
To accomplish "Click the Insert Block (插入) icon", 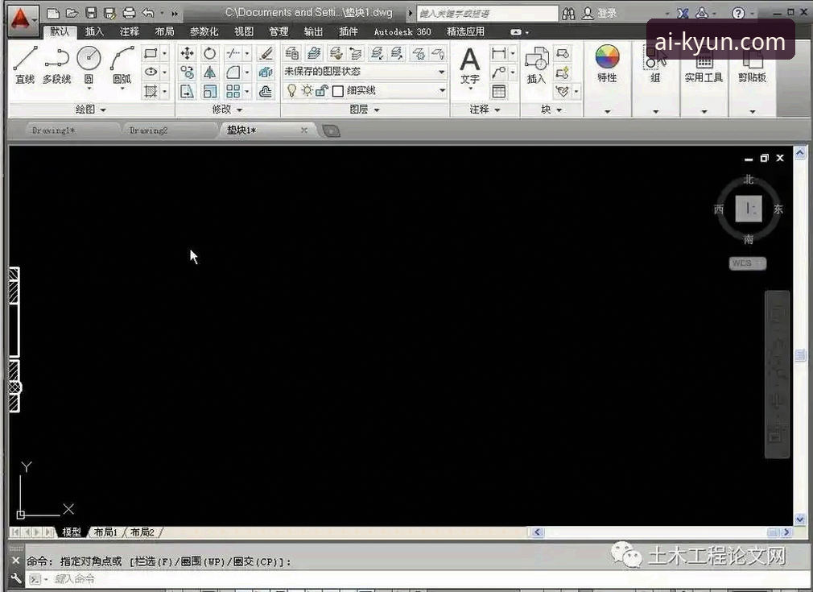I will click(537, 65).
